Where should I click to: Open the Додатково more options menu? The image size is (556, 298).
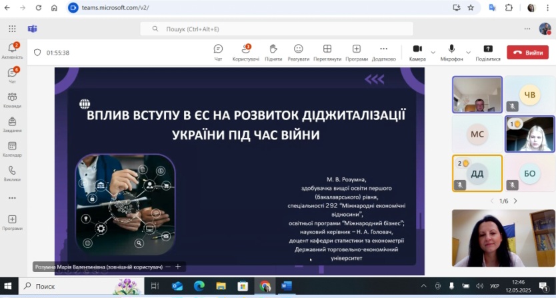pyautogui.click(x=383, y=52)
